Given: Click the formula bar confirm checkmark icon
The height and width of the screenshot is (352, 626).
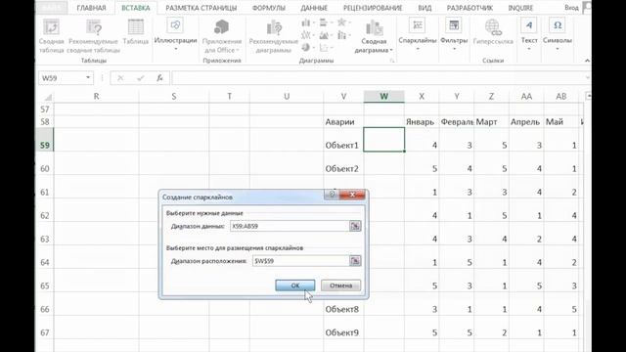Looking at the screenshot, I should [x=140, y=78].
